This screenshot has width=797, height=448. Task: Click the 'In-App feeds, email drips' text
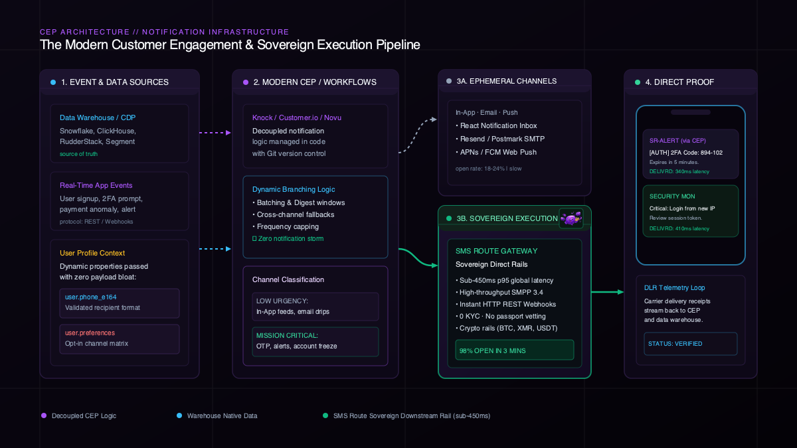click(293, 311)
